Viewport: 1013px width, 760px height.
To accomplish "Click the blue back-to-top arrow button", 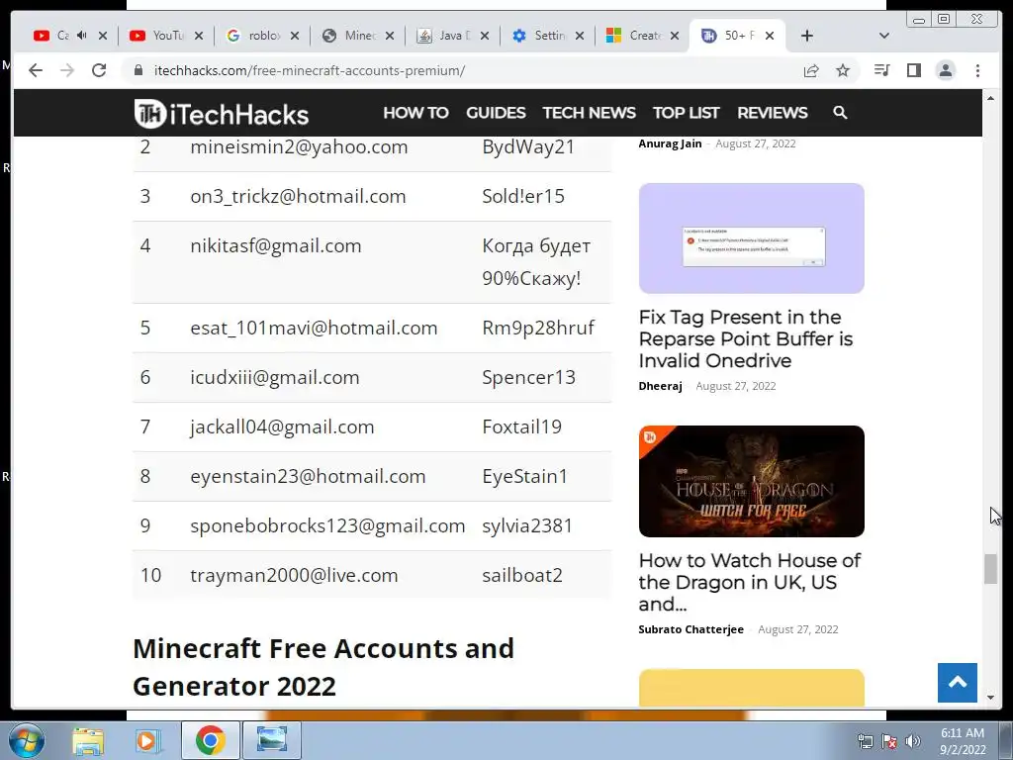I will click(x=958, y=683).
